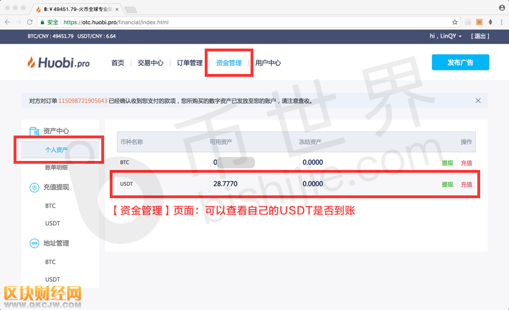This screenshot has width=509, height=310.
Task: Click the browser back arrow
Action: click(7, 22)
